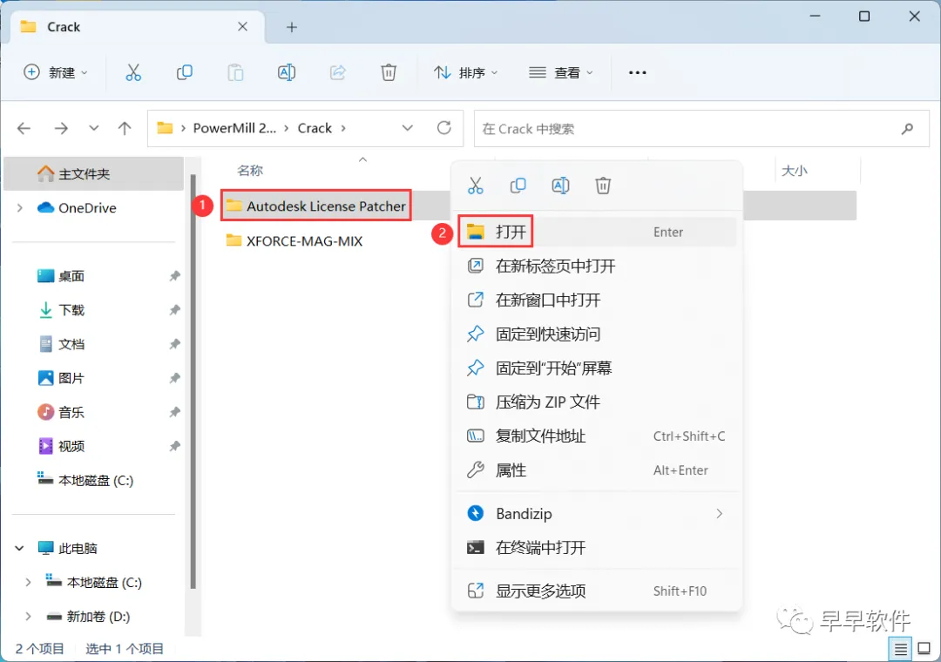Click the Rename icon in the toolbar
941x662 pixels.
[287, 72]
